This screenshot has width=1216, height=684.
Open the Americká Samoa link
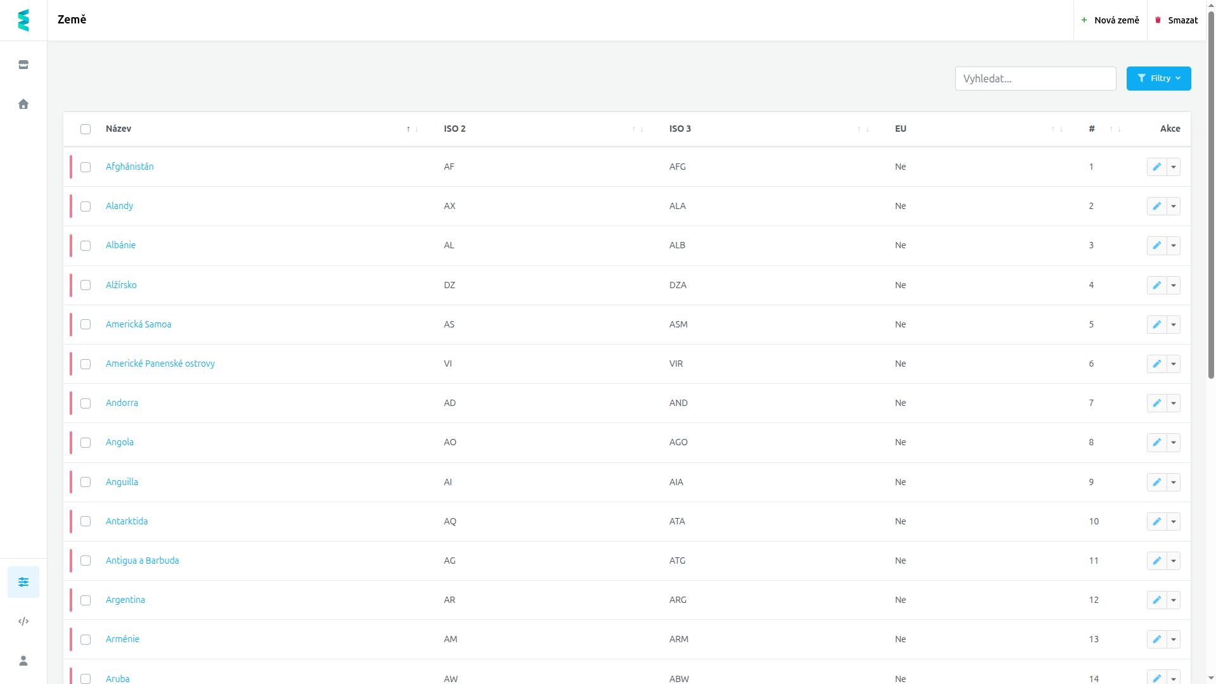(x=138, y=324)
